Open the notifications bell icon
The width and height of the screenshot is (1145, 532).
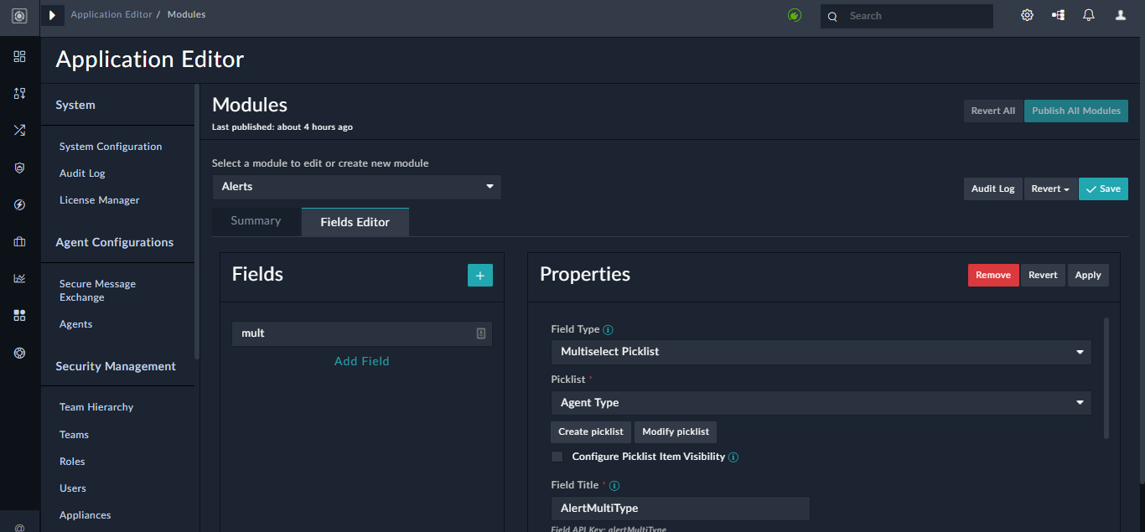click(x=1088, y=14)
